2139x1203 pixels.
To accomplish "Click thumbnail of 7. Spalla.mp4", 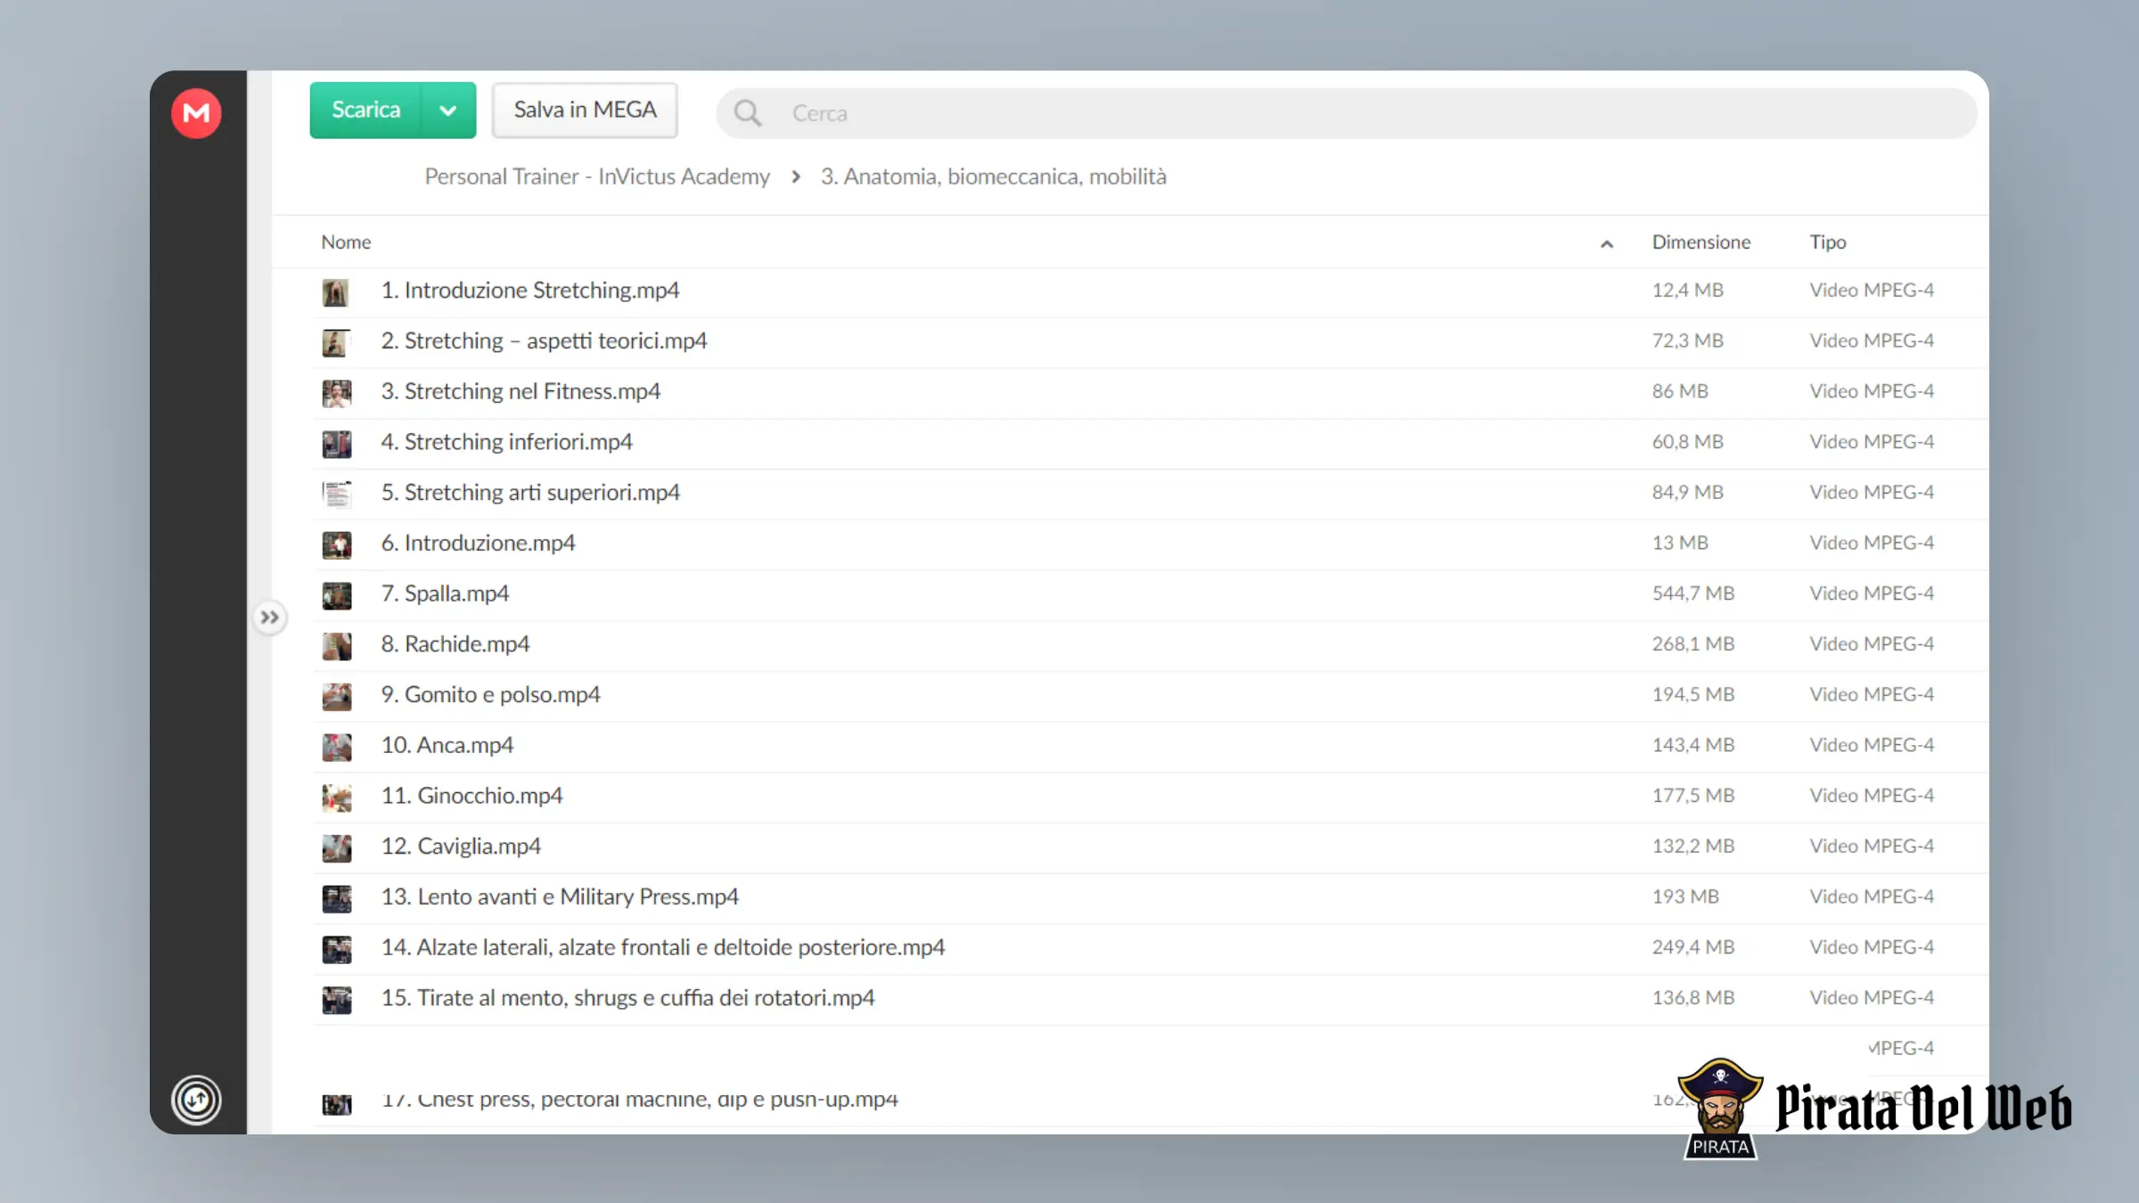I will point(336,594).
